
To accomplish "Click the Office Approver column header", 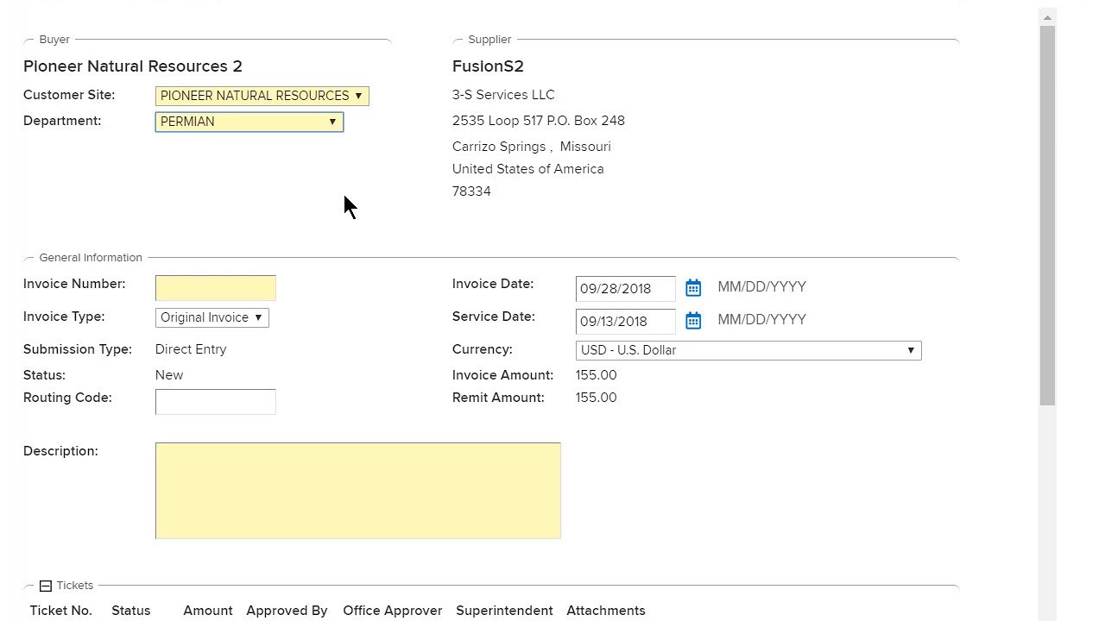I will point(393,611).
